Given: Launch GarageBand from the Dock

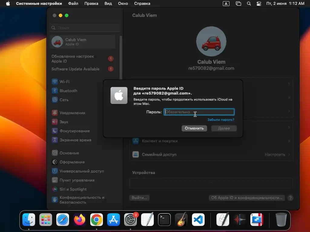Looking at the screenshot, I should point(181,220).
